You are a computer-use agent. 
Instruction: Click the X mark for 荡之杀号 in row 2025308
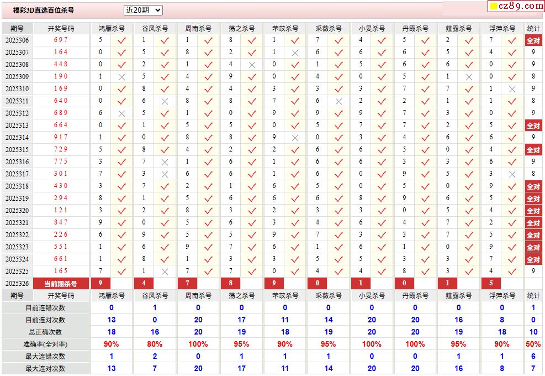(x=252, y=65)
